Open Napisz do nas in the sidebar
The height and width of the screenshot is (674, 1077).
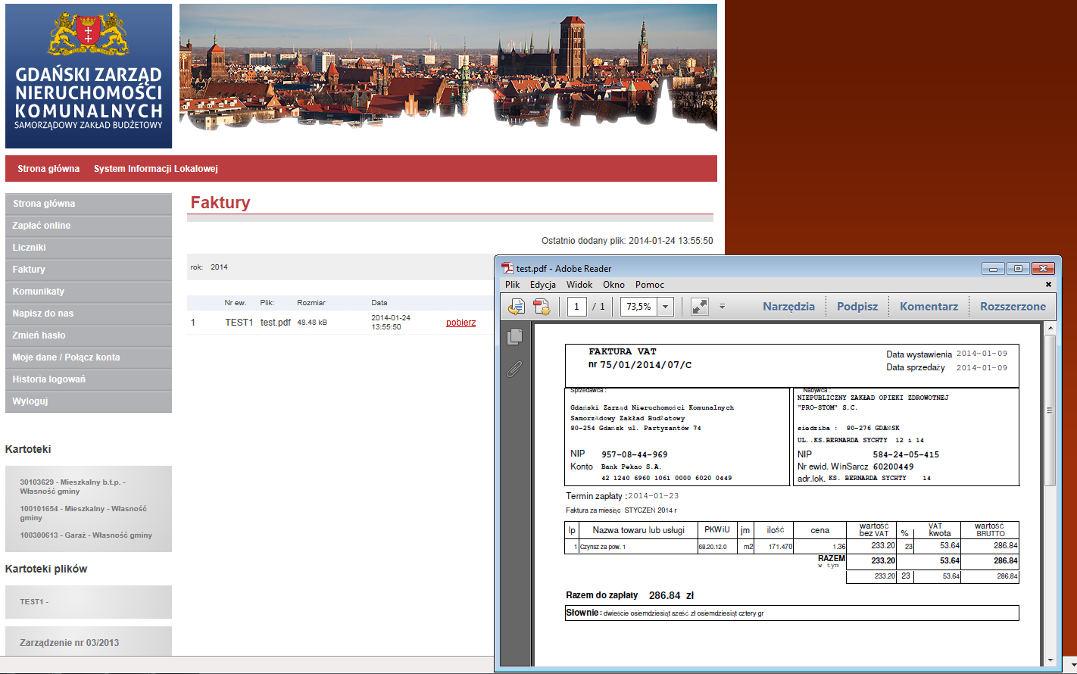[89, 314]
